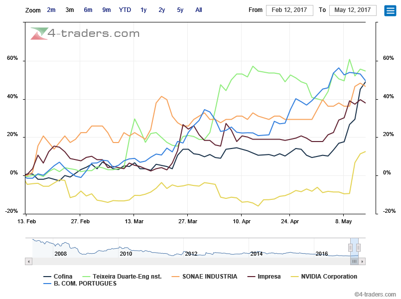Click the 2014 label in navigator
Screen dimensions: 401x299
click(257, 254)
